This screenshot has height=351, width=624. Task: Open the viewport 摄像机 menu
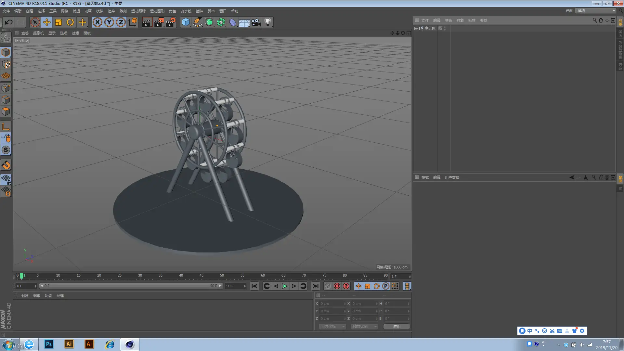pyautogui.click(x=38, y=33)
